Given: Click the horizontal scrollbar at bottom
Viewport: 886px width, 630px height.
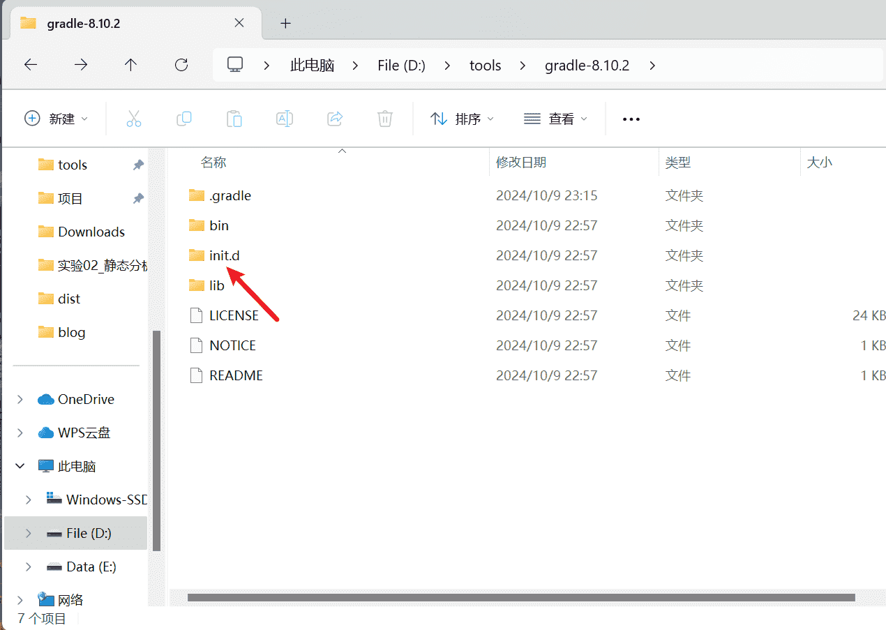Looking at the screenshot, I should click(520, 598).
